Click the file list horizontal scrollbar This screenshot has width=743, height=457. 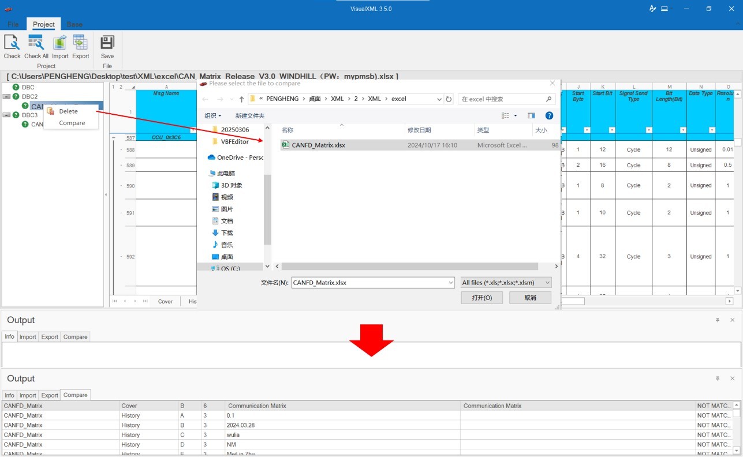click(x=410, y=266)
